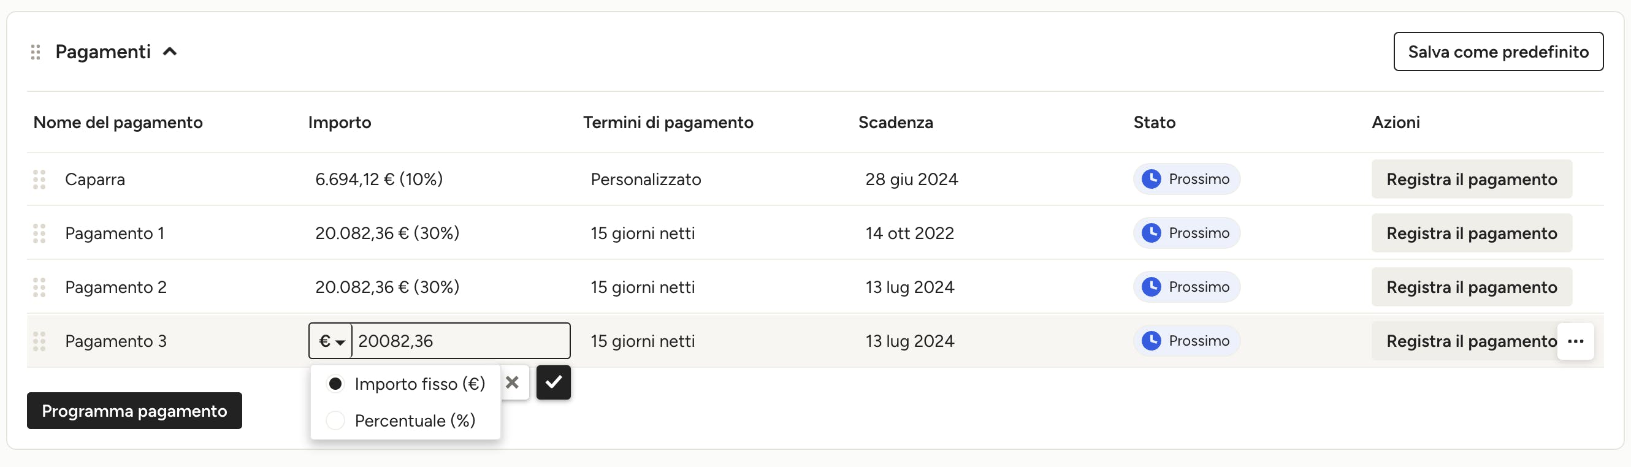The width and height of the screenshot is (1631, 467).
Task: Click the Salva come predefinito button
Action: point(1498,52)
